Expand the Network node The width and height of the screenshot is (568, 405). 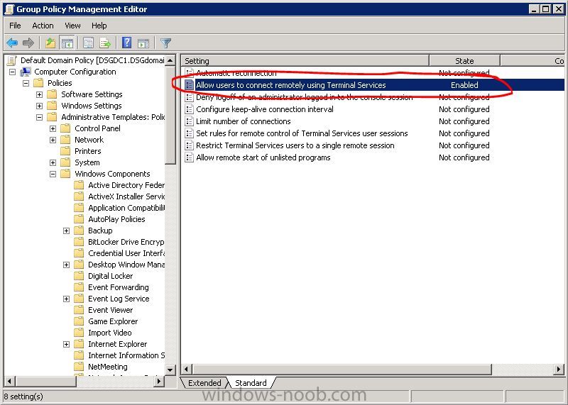point(53,140)
